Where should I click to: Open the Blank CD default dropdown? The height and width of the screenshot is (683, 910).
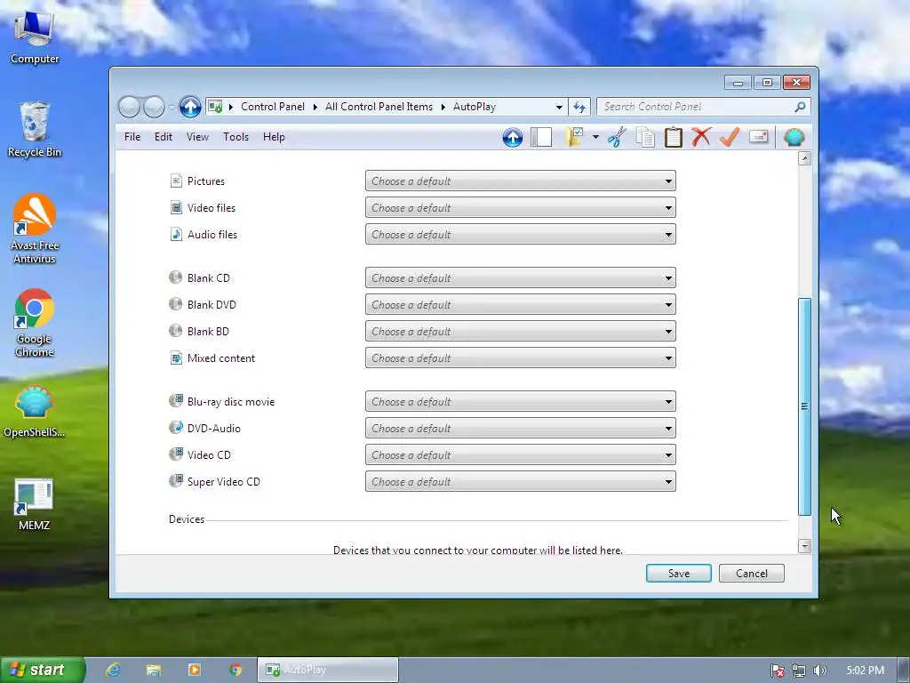coord(521,278)
